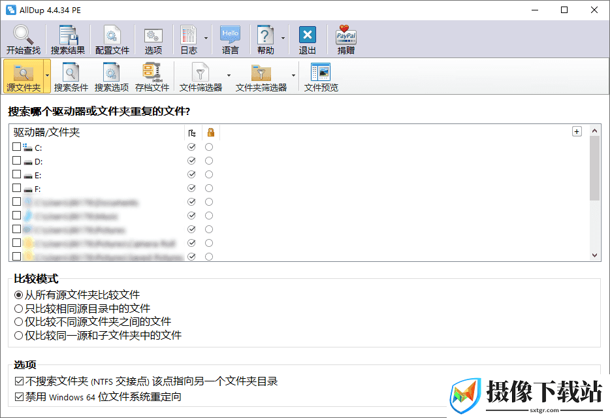Viewport: 610px width, 418px height.
Task: Select 只比较相同源目录中的文件 compare mode
Action: 82,309
